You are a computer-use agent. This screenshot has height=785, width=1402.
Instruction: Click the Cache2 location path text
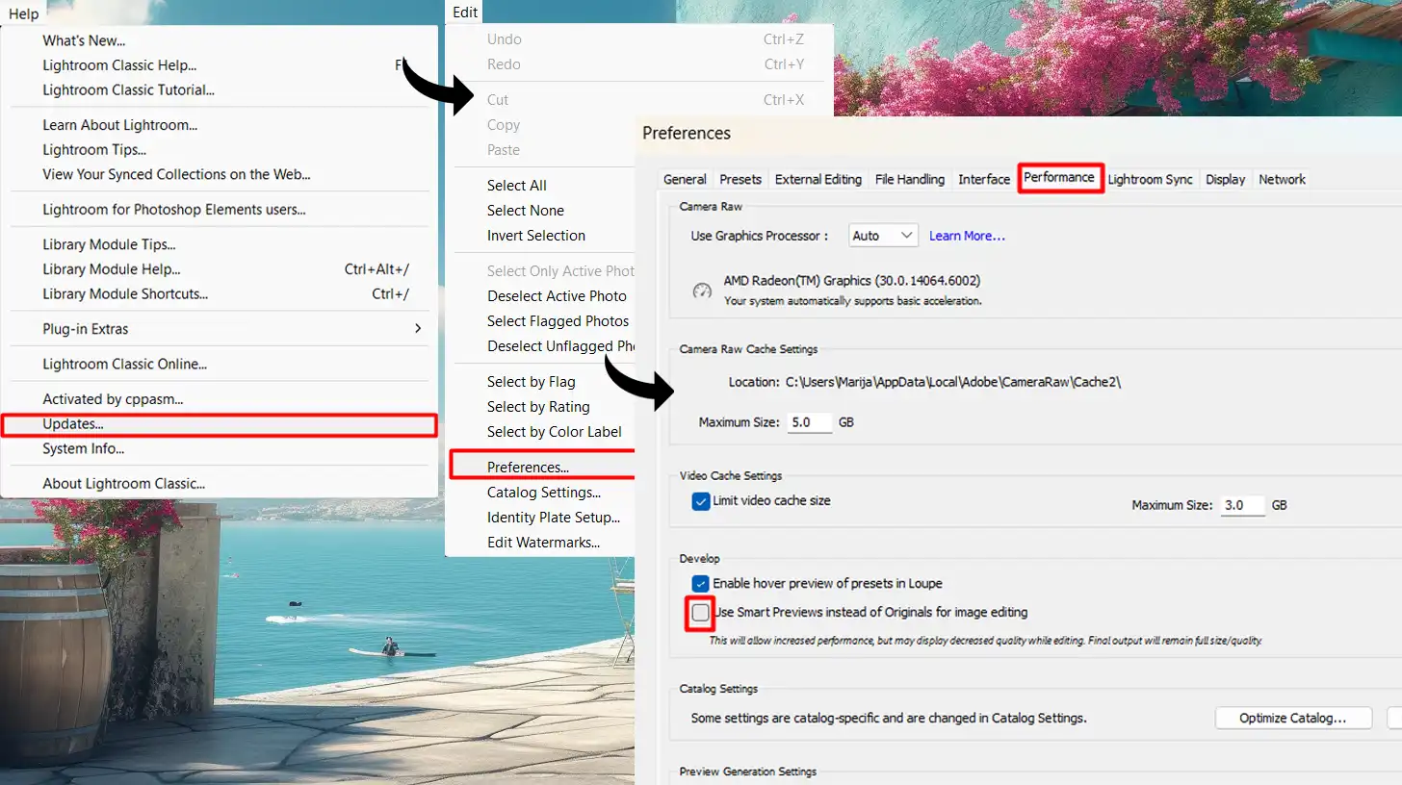point(953,382)
